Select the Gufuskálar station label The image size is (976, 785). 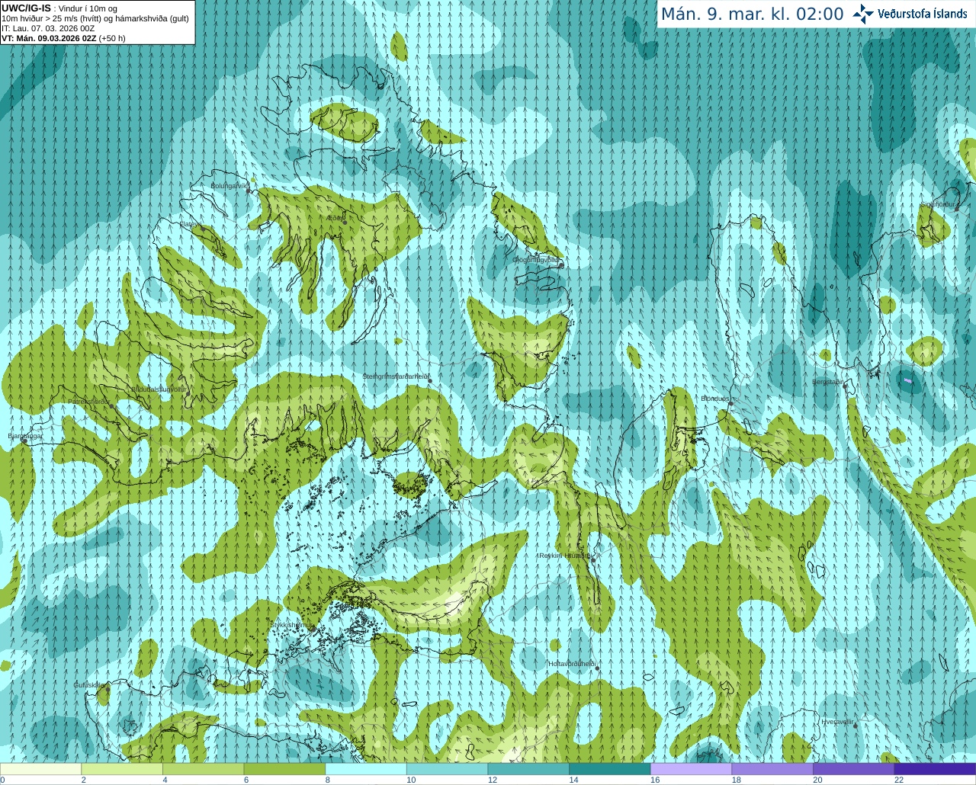(x=88, y=685)
